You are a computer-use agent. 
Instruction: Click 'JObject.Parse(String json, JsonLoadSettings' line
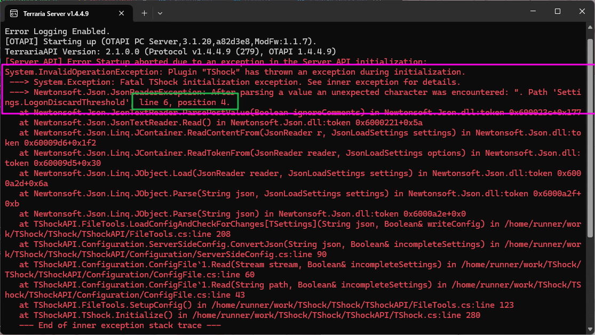(x=293, y=198)
